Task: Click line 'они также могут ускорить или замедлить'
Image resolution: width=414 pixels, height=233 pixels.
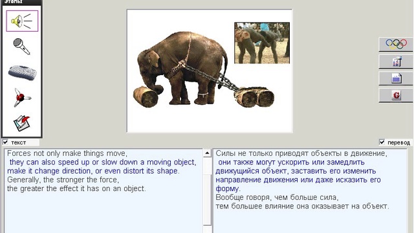Action: [x=292, y=162]
